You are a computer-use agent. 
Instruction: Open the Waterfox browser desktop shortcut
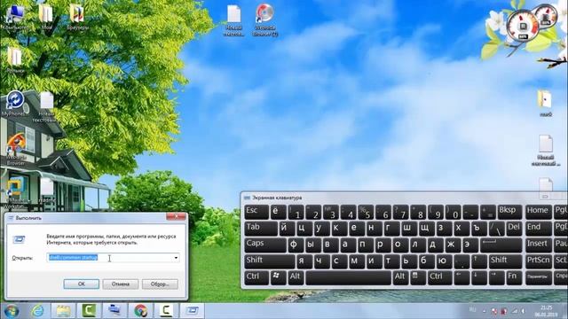tap(16, 149)
